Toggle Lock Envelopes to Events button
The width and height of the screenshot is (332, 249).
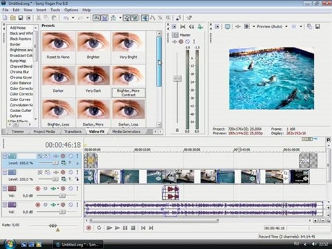(127, 18)
